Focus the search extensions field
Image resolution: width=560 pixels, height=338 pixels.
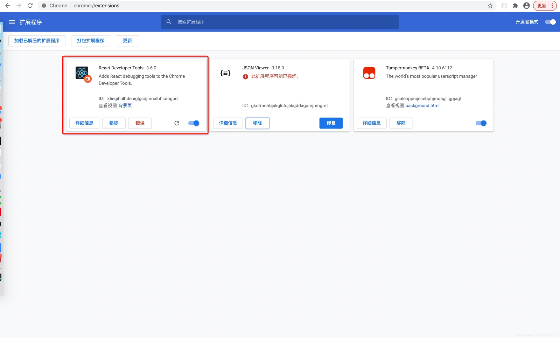coord(280,22)
